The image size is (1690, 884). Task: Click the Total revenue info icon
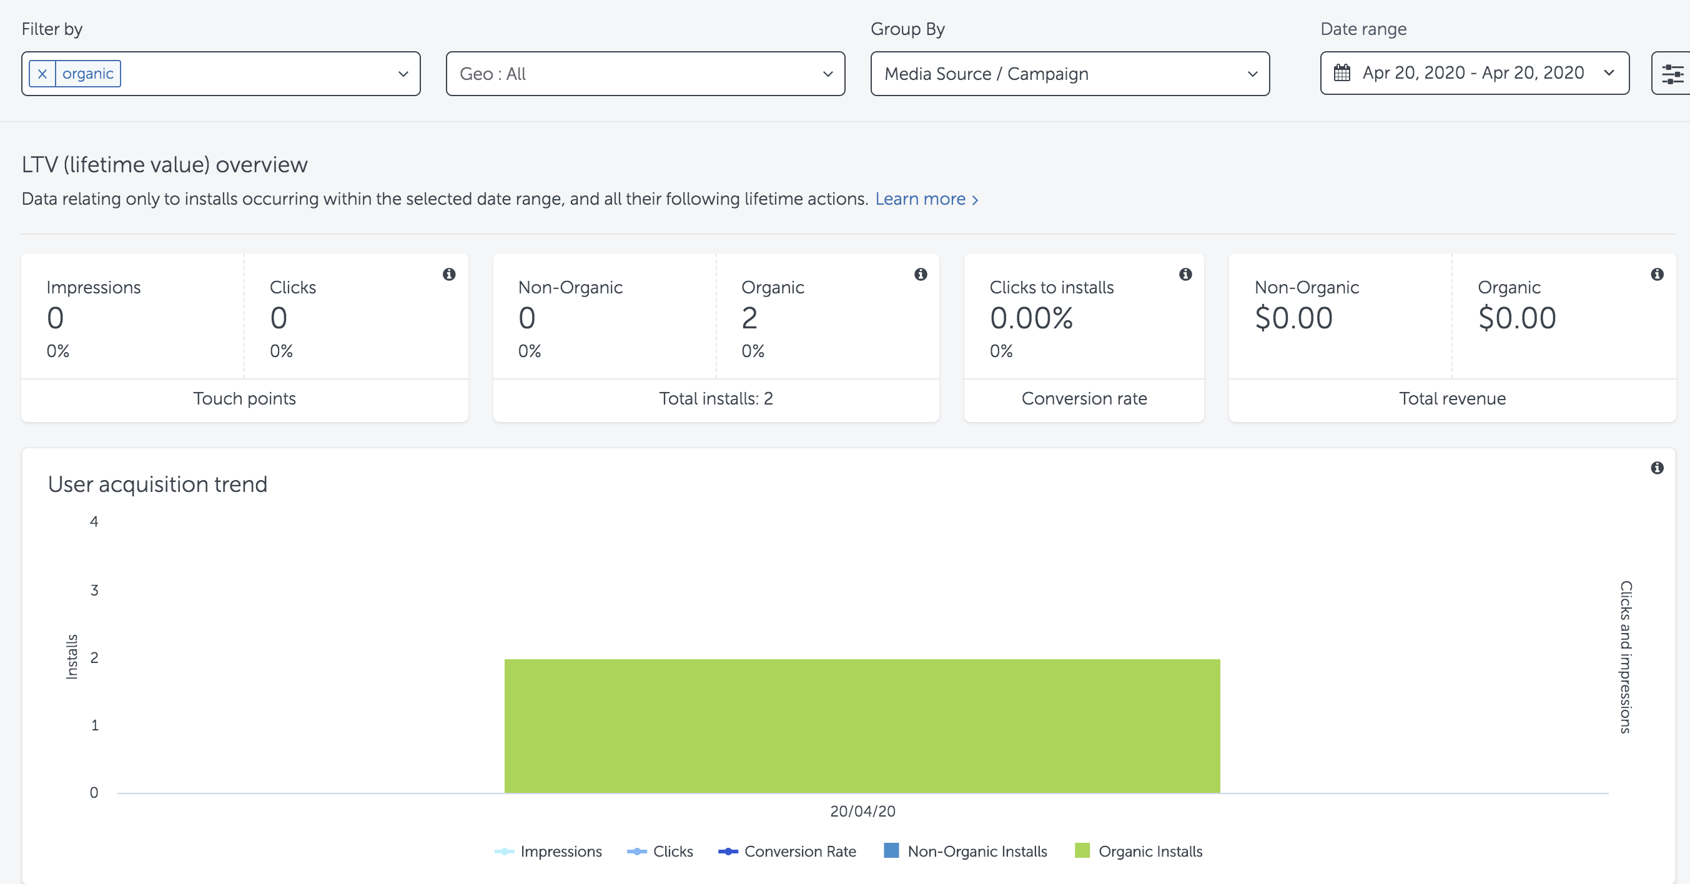pos(1656,274)
